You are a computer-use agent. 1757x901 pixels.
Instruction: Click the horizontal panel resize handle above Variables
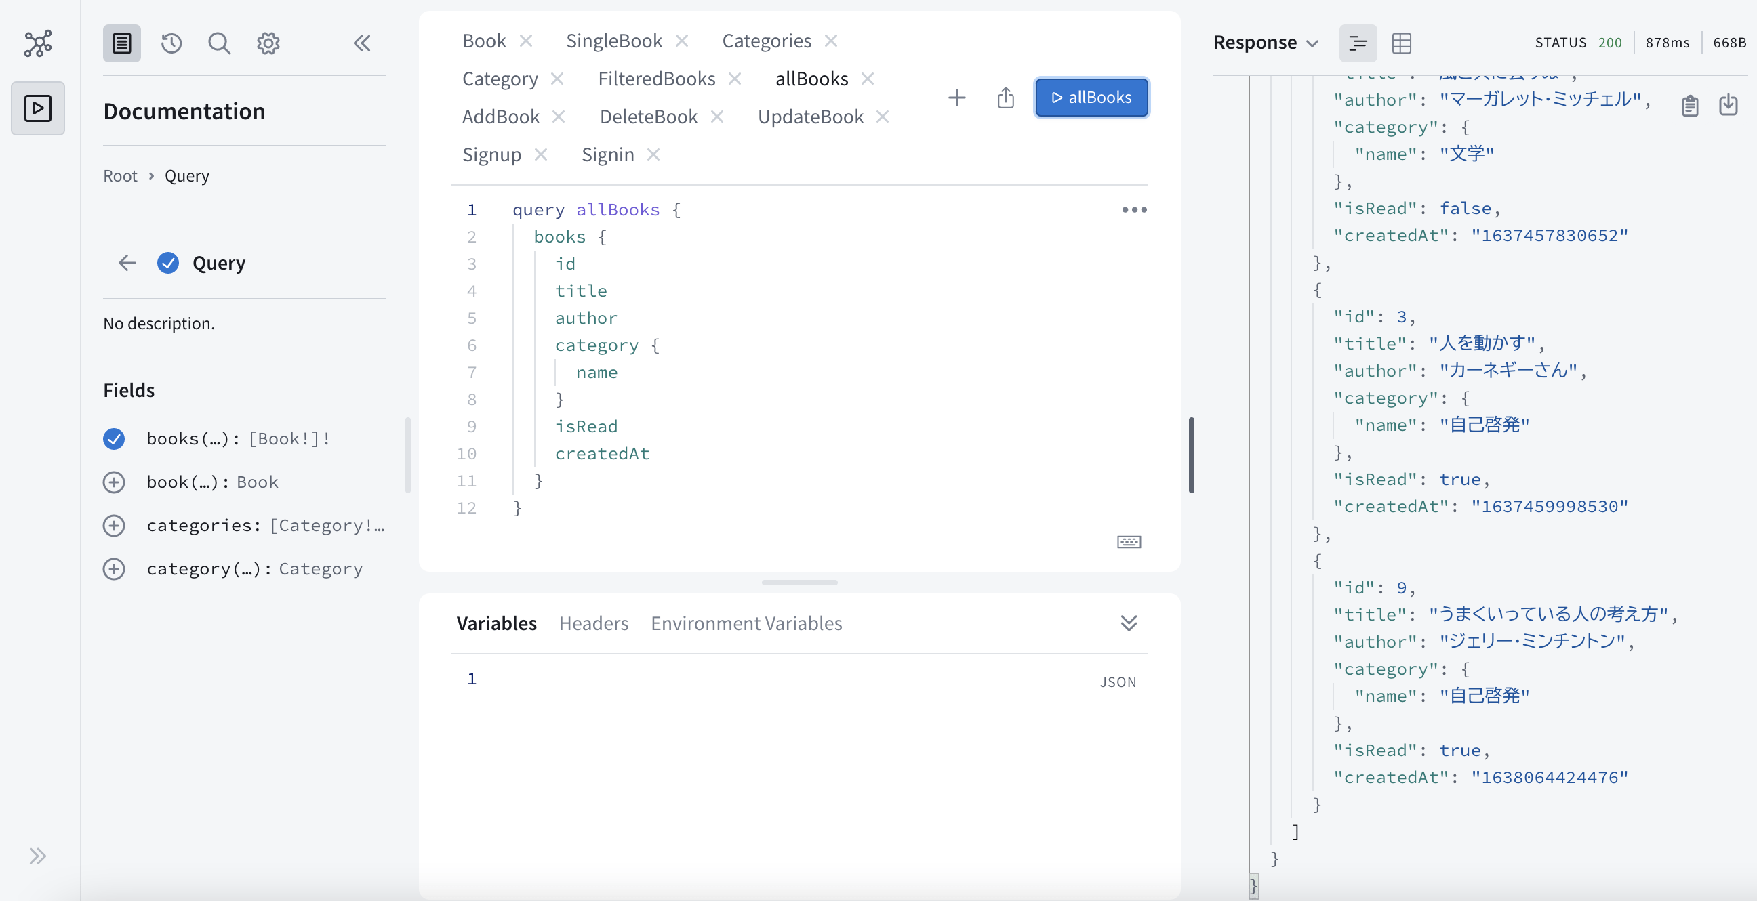click(x=799, y=583)
